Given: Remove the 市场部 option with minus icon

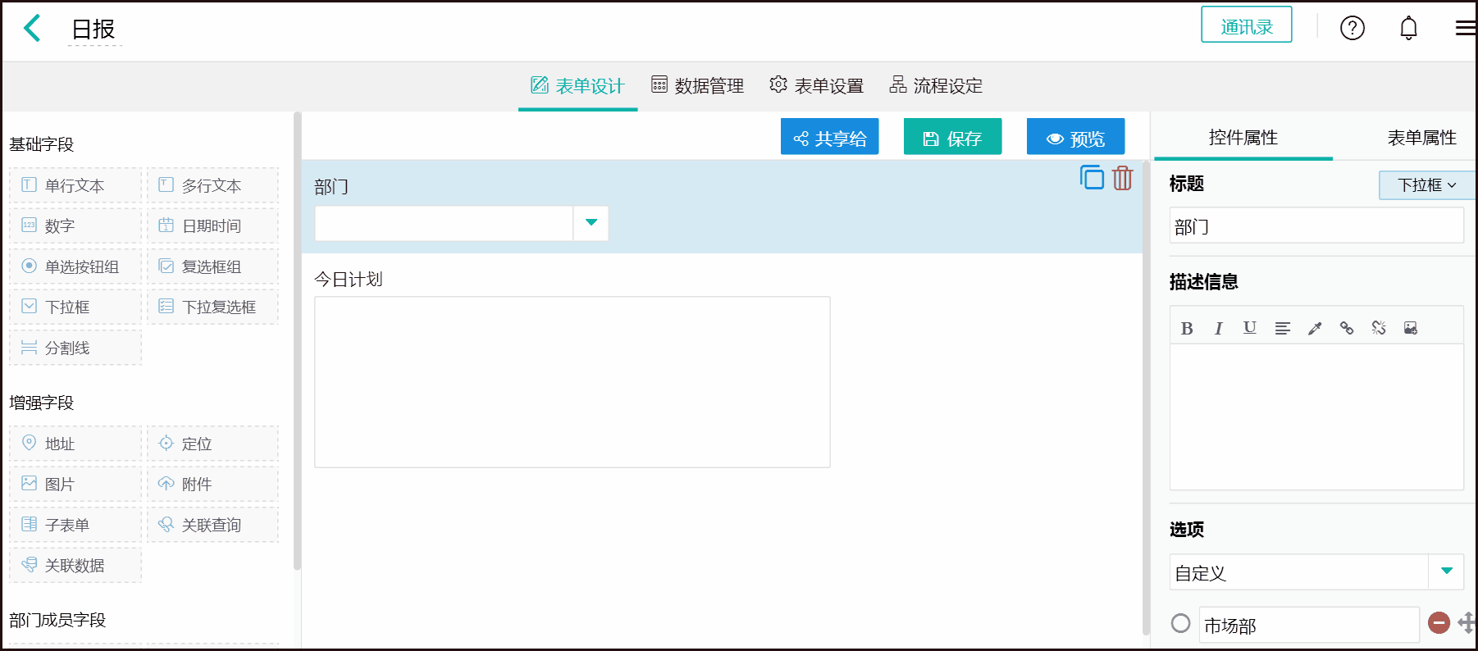Looking at the screenshot, I should [x=1439, y=623].
